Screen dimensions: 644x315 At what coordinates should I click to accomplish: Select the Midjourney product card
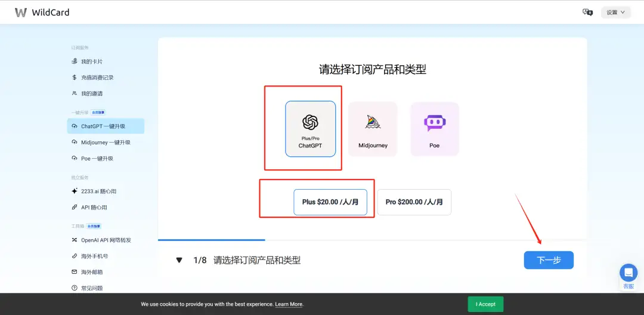(373, 129)
